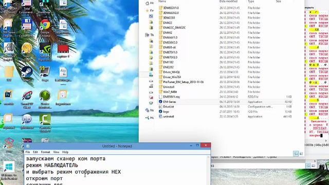The width and height of the screenshot is (329, 185).
Task: Sort Explorer by Name column header
Action: [x=162, y=1]
